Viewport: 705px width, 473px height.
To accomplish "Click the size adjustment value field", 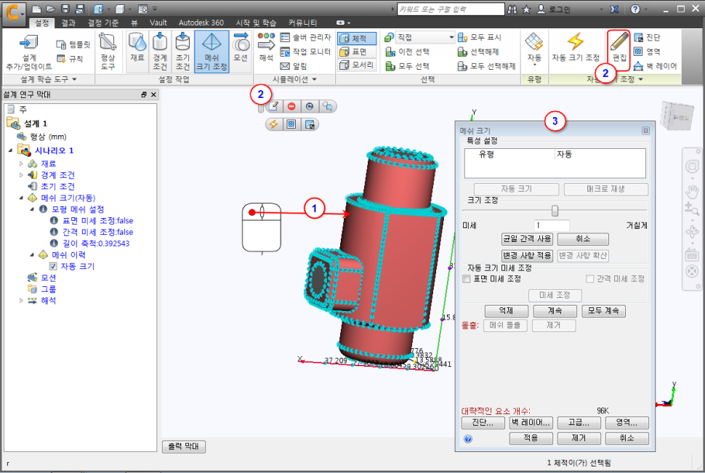I will [552, 225].
